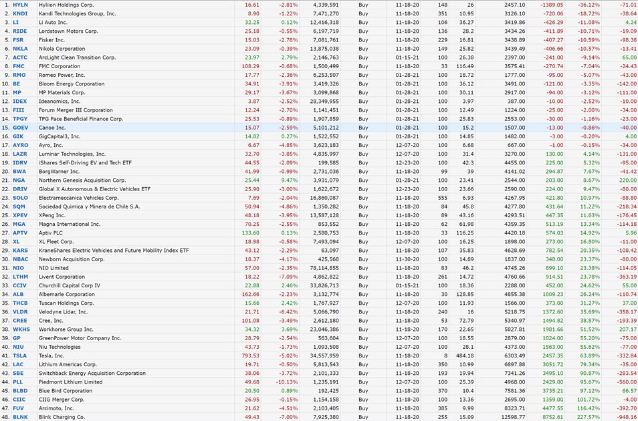638x421 pixels.
Task: Click Buy for Nikola Corporation
Action: click(x=363, y=48)
